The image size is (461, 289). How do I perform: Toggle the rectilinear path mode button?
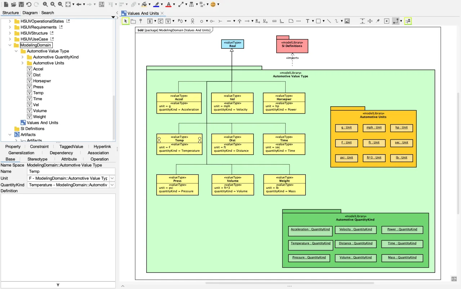[x=396, y=21]
